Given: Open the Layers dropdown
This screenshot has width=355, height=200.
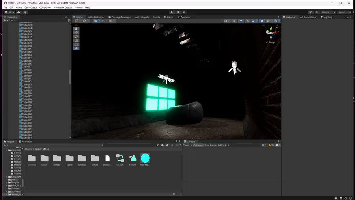Looking at the screenshot, I should click(328, 12).
